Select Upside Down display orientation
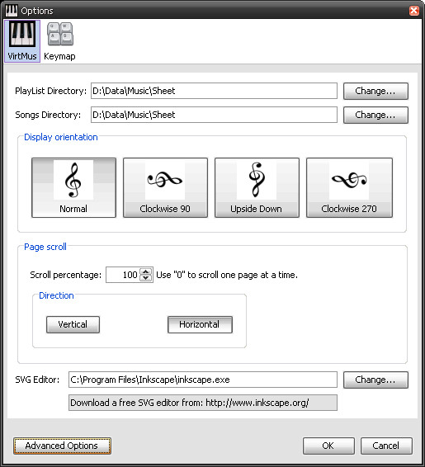 (x=257, y=187)
